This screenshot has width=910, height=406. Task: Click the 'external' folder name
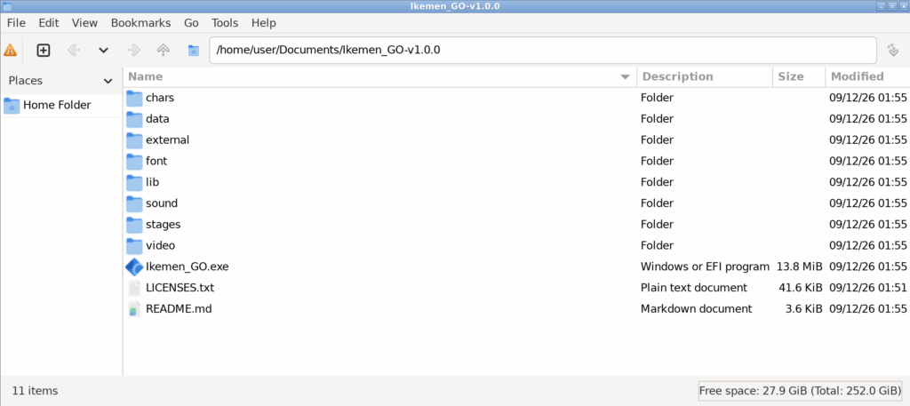point(167,140)
